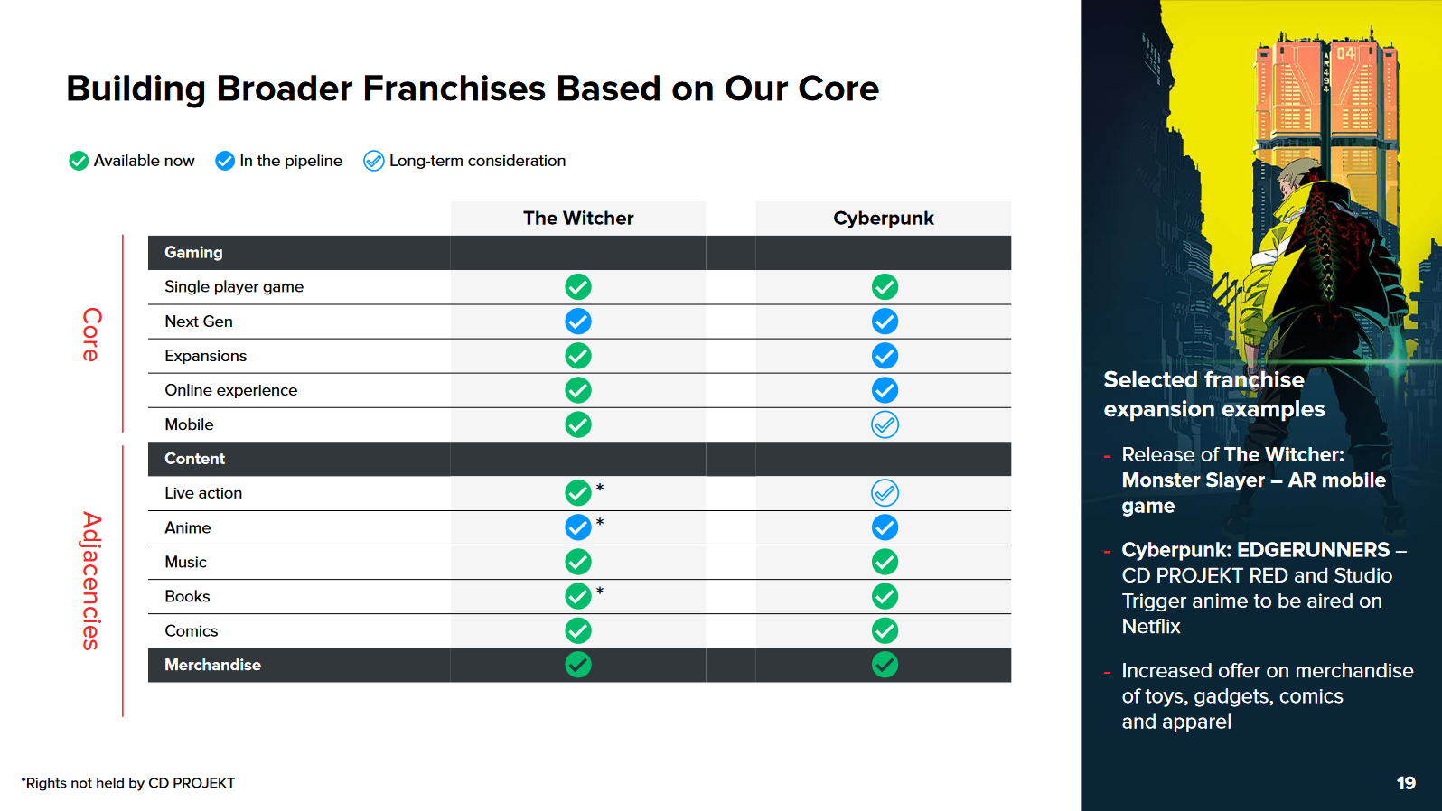Image resolution: width=1442 pixels, height=811 pixels.
Task: Click the 'Music' row label
Action: [x=185, y=562]
